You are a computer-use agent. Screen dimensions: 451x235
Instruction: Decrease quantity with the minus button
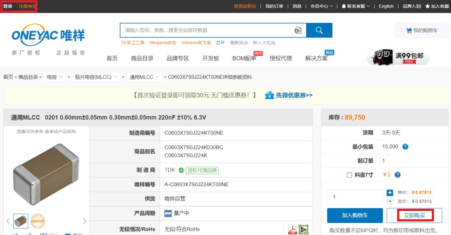(390, 201)
